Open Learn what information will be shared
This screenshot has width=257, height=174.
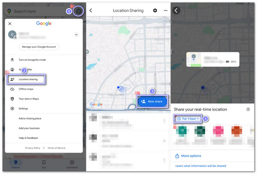[x=200, y=166]
